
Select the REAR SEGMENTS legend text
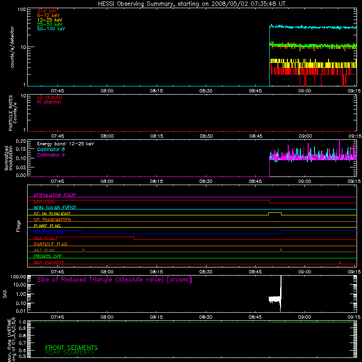70,352
